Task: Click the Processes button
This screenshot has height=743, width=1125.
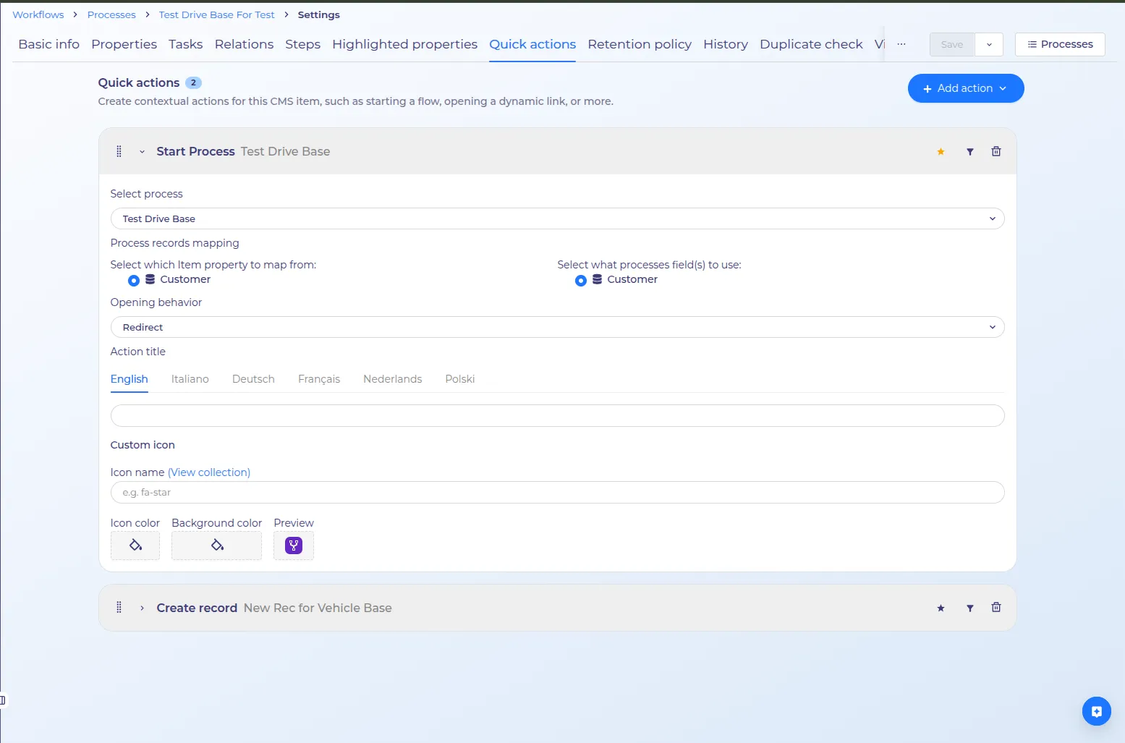Action: [1060, 44]
